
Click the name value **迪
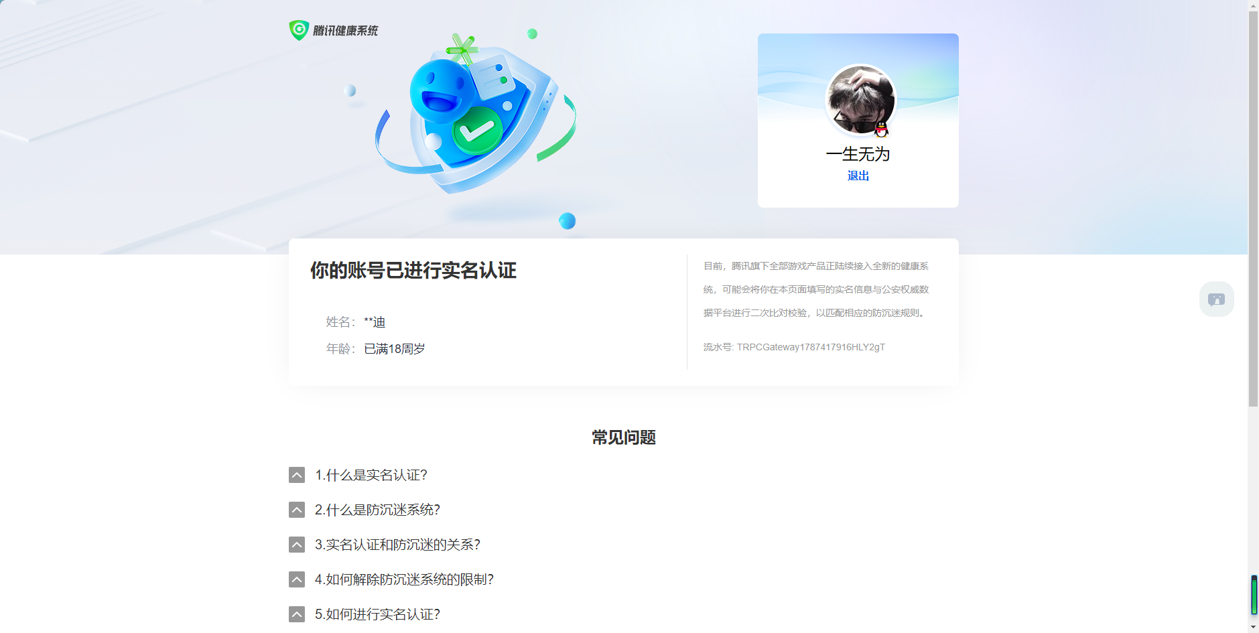click(x=375, y=322)
